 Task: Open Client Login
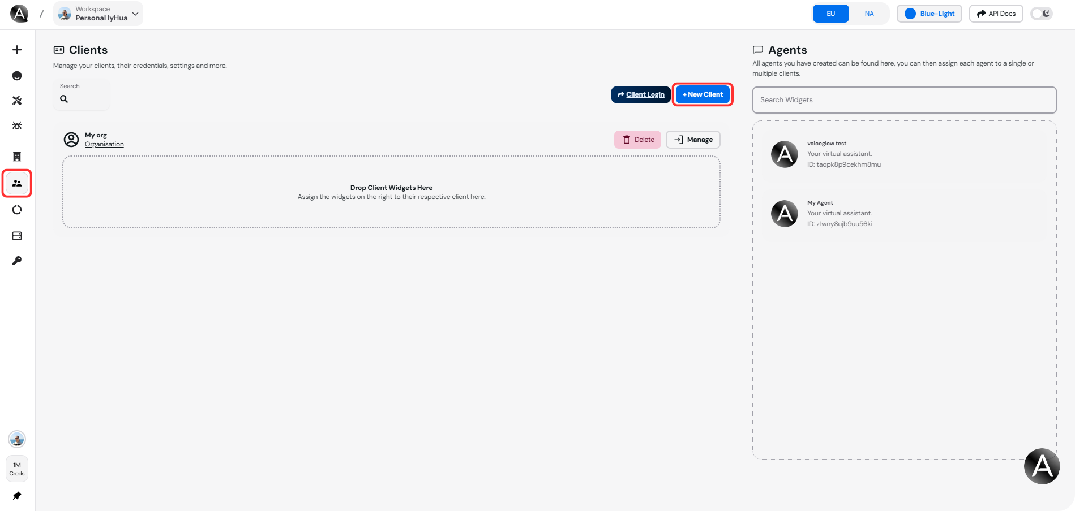[x=640, y=94]
